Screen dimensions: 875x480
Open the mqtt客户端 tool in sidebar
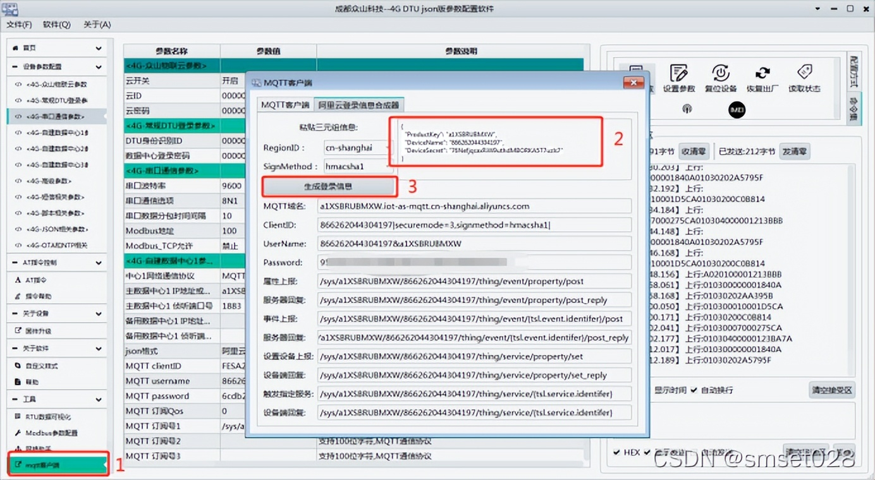pos(58,465)
